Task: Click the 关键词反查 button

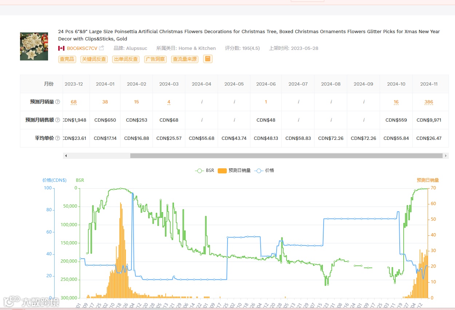Action: [94, 59]
